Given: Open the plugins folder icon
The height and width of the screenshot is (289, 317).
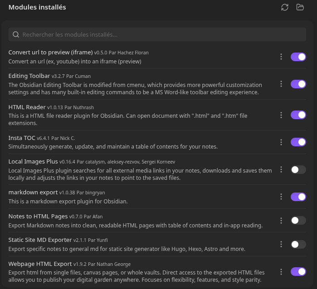Looking at the screenshot, I should [300, 7].
